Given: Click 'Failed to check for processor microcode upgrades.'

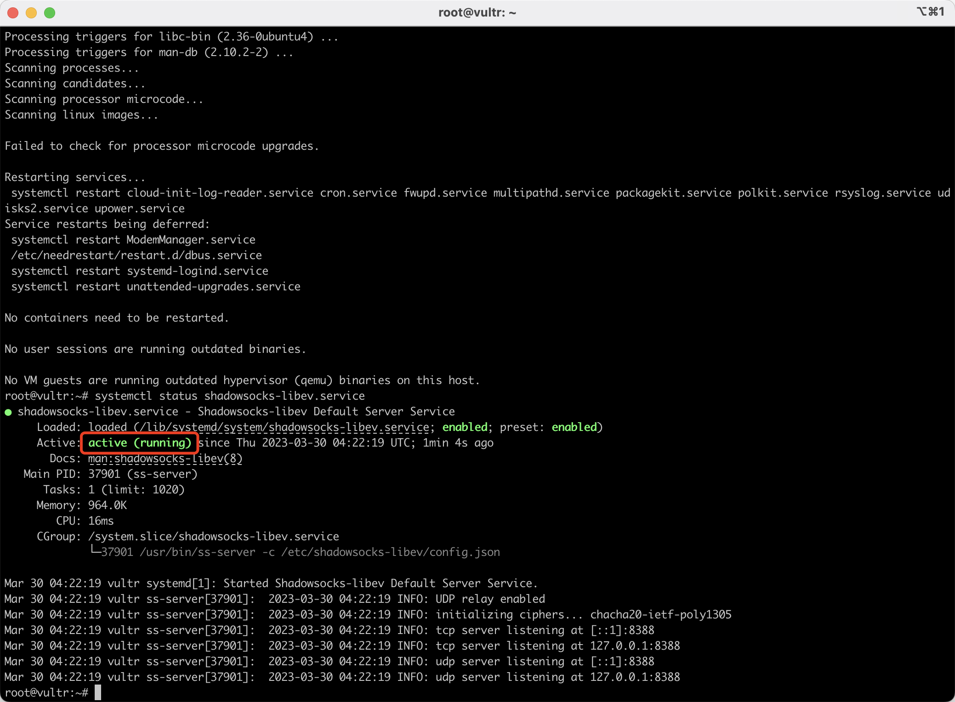Looking at the screenshot, I should point(162,146).
